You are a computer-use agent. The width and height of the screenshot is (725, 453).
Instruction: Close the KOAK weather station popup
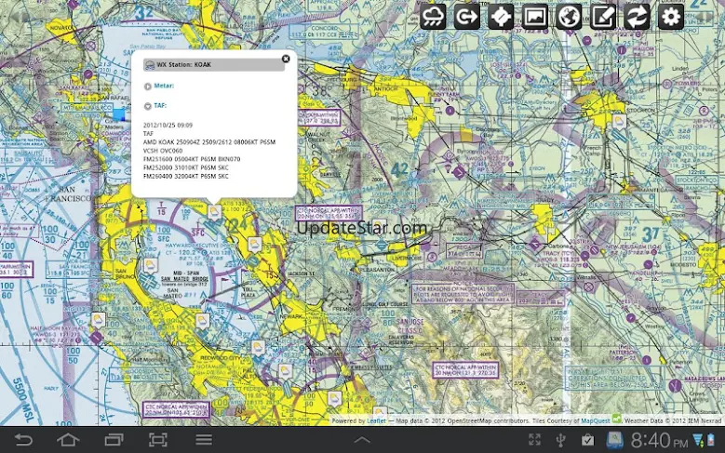tap(286, 59)
